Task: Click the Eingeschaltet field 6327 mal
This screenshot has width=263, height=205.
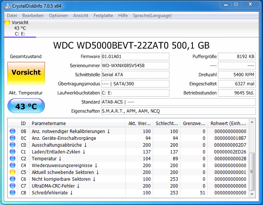Action: tap(237, 84)
